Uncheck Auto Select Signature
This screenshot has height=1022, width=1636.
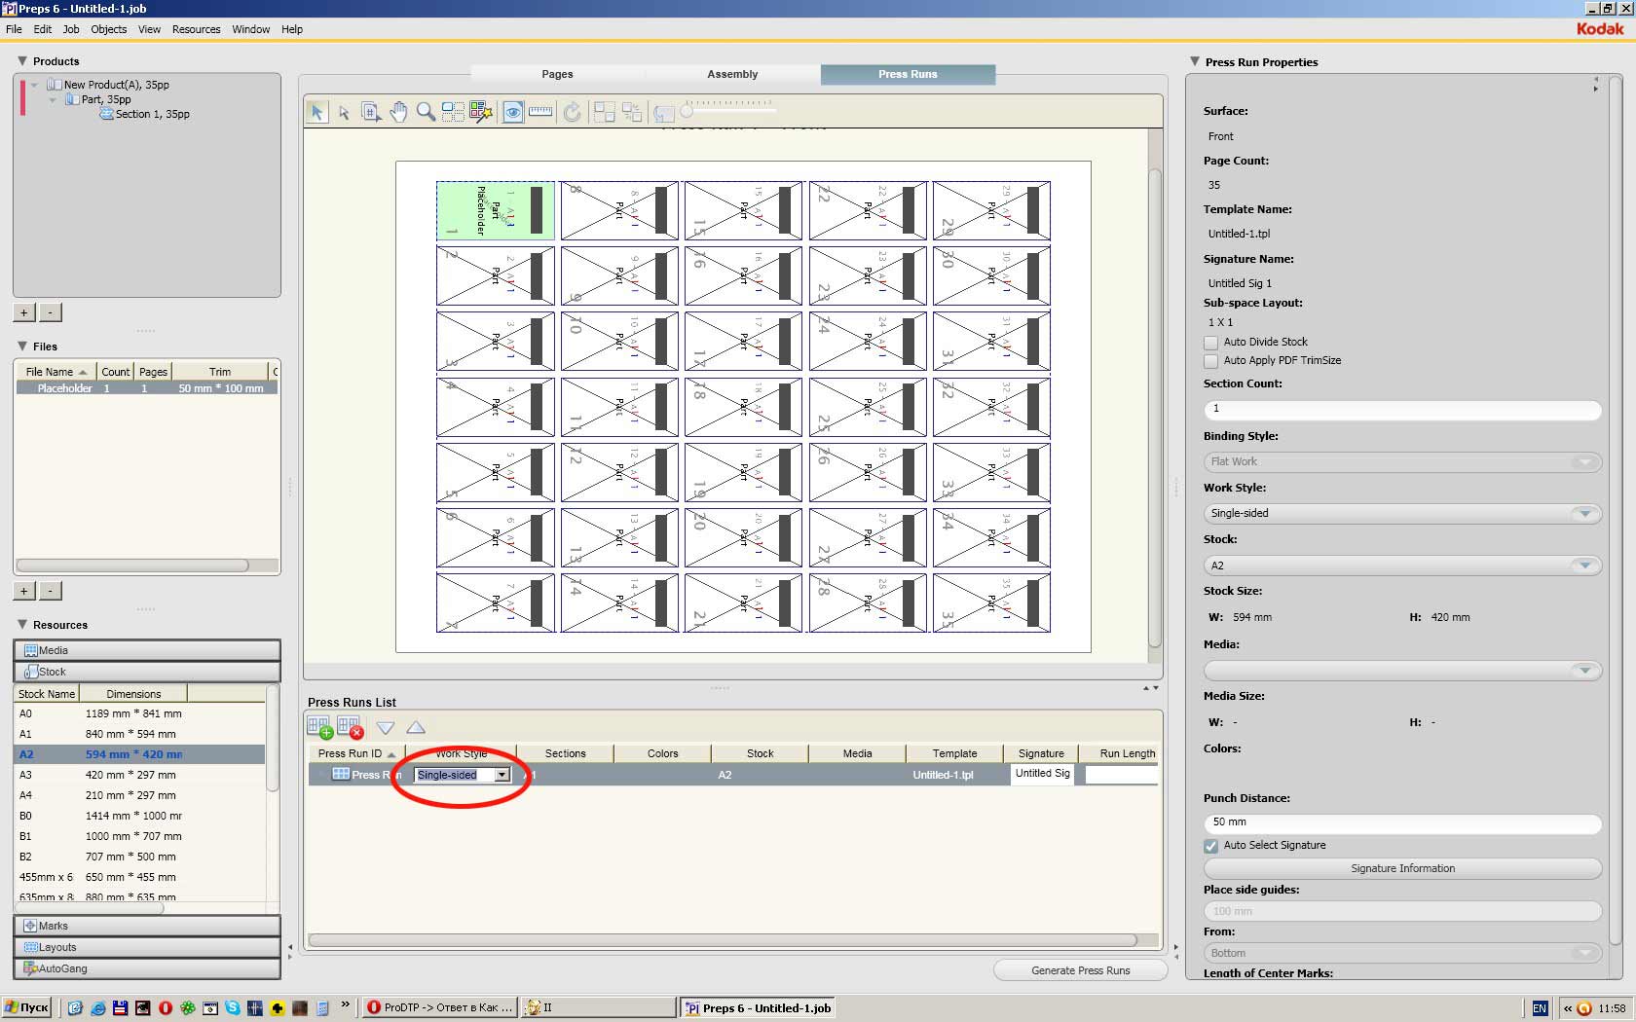click(1211, 846)
